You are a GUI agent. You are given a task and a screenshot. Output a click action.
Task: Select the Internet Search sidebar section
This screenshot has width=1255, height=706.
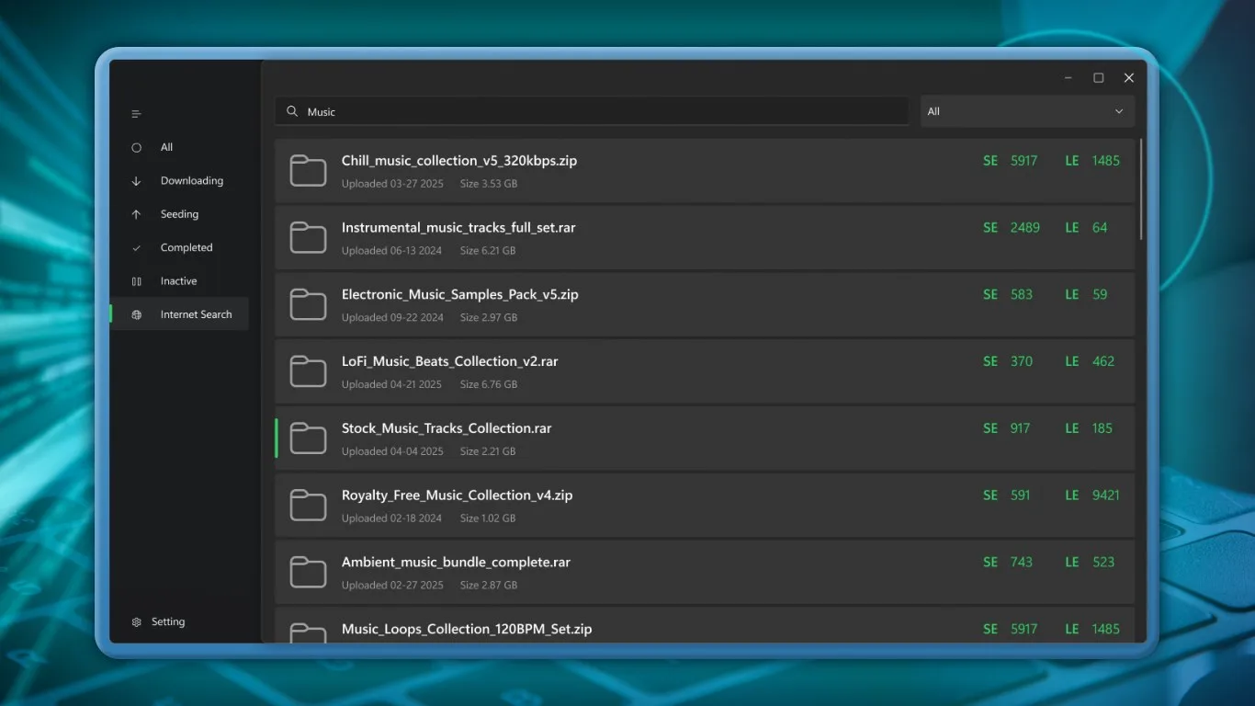179,314
